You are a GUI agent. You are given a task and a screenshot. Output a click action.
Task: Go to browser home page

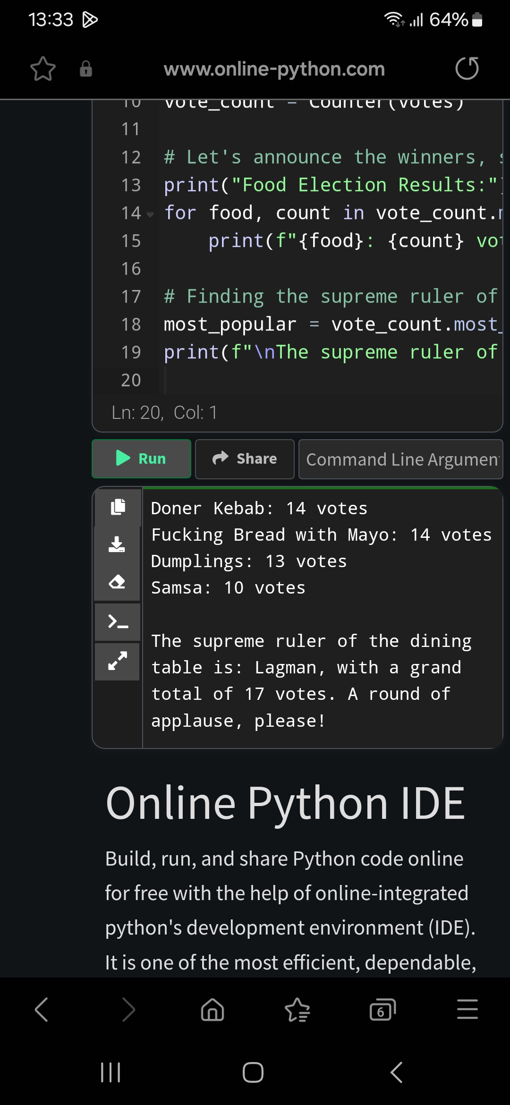click(x=212, y=1010)
